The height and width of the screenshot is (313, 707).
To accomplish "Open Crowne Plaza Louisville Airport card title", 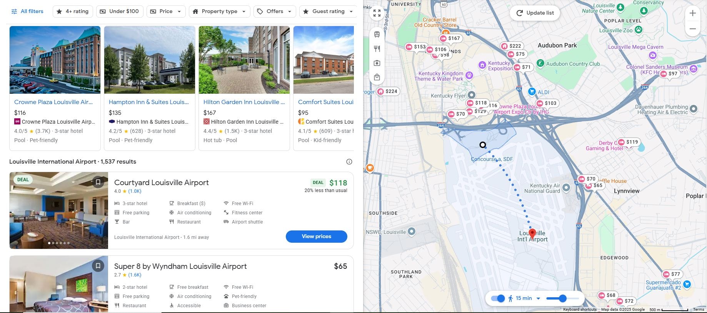I will pyautogui.click(x=53, y=102).
